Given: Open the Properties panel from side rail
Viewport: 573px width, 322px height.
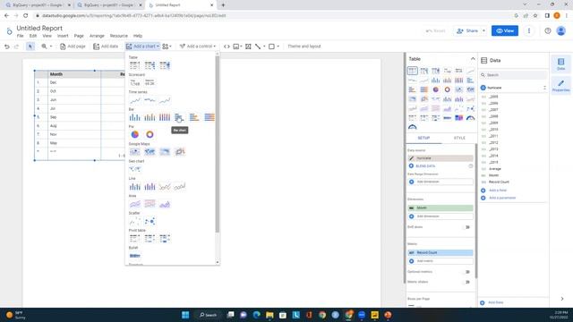Looking at the screenshot, I should [x=561, y=86].
